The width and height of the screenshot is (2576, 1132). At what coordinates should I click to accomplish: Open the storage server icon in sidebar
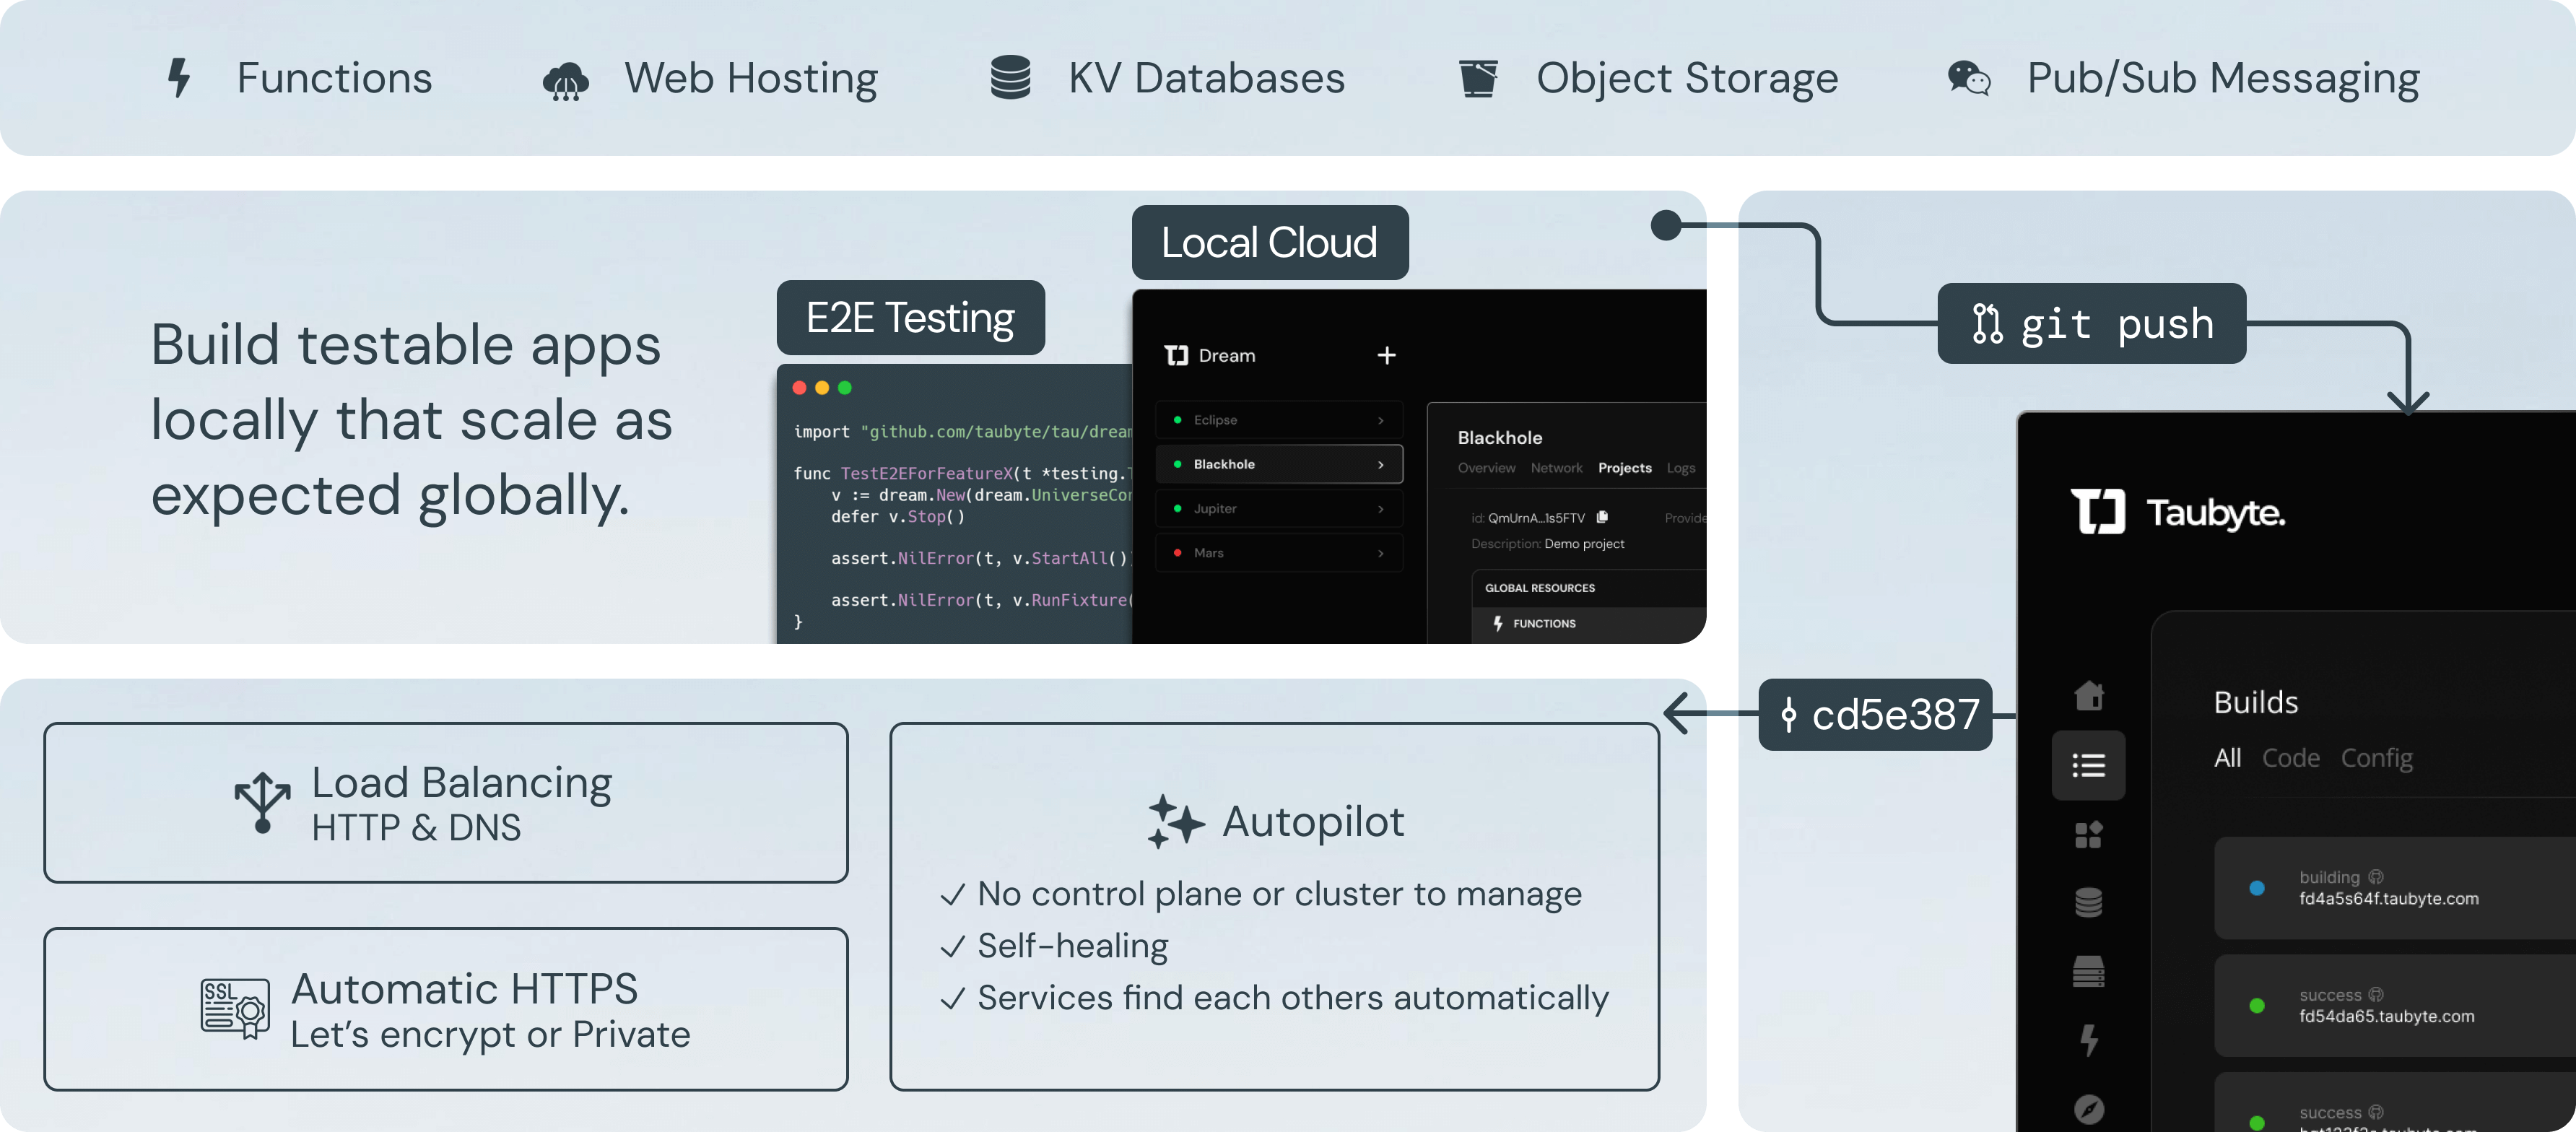pos(2088,971)
